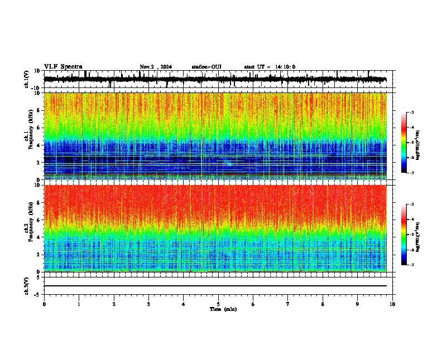442x341 pixels.
Task: Click the "-3" label on ch.1 color scale
Action: (x=411, y=112)
